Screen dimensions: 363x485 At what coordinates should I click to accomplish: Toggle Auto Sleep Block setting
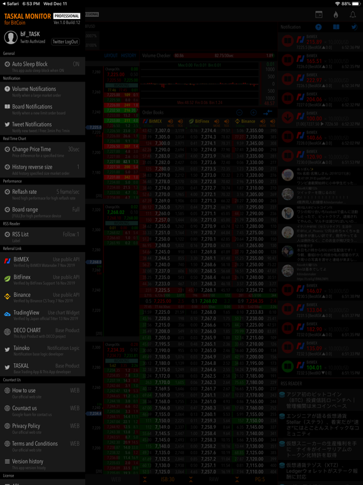pyautogui.click(x=43, y=66)
